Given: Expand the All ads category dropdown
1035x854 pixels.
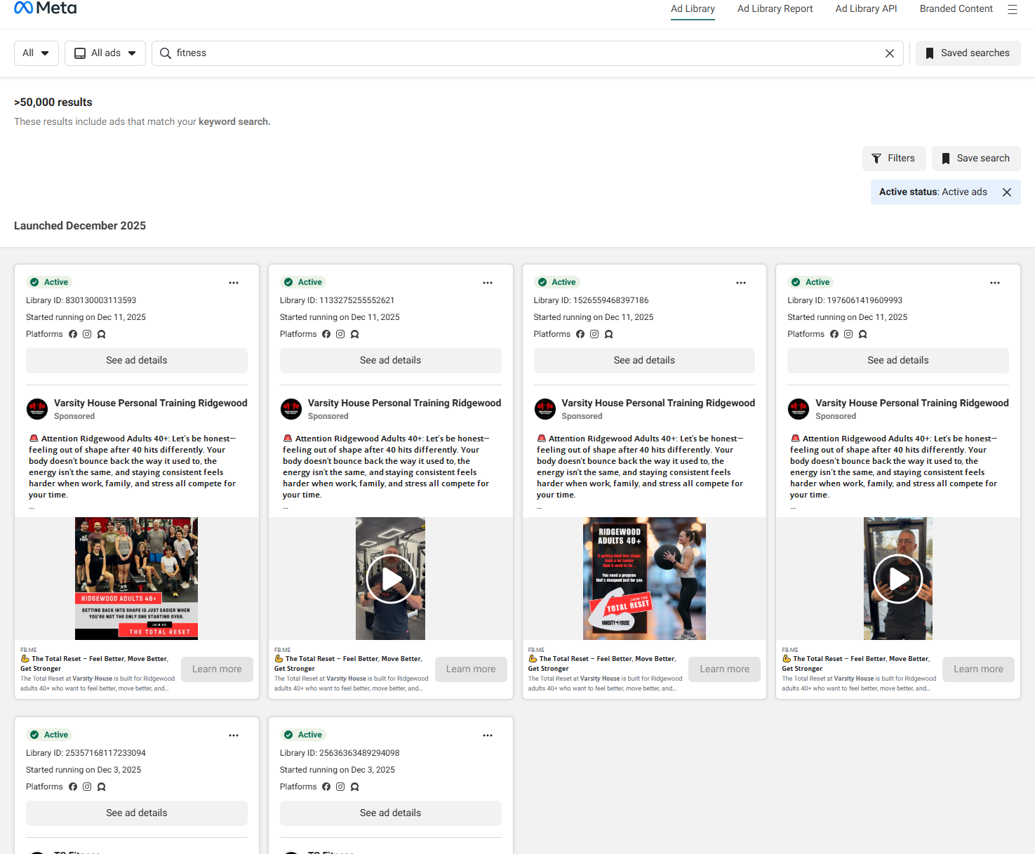Looking at the screenshot, I should pos(105,53).
